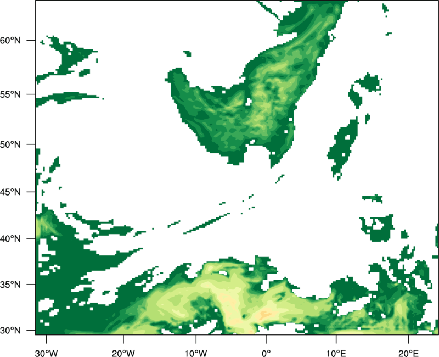Click the 50°N latitude label
Screen dimensions: 439x357
[x=10, y=144]
